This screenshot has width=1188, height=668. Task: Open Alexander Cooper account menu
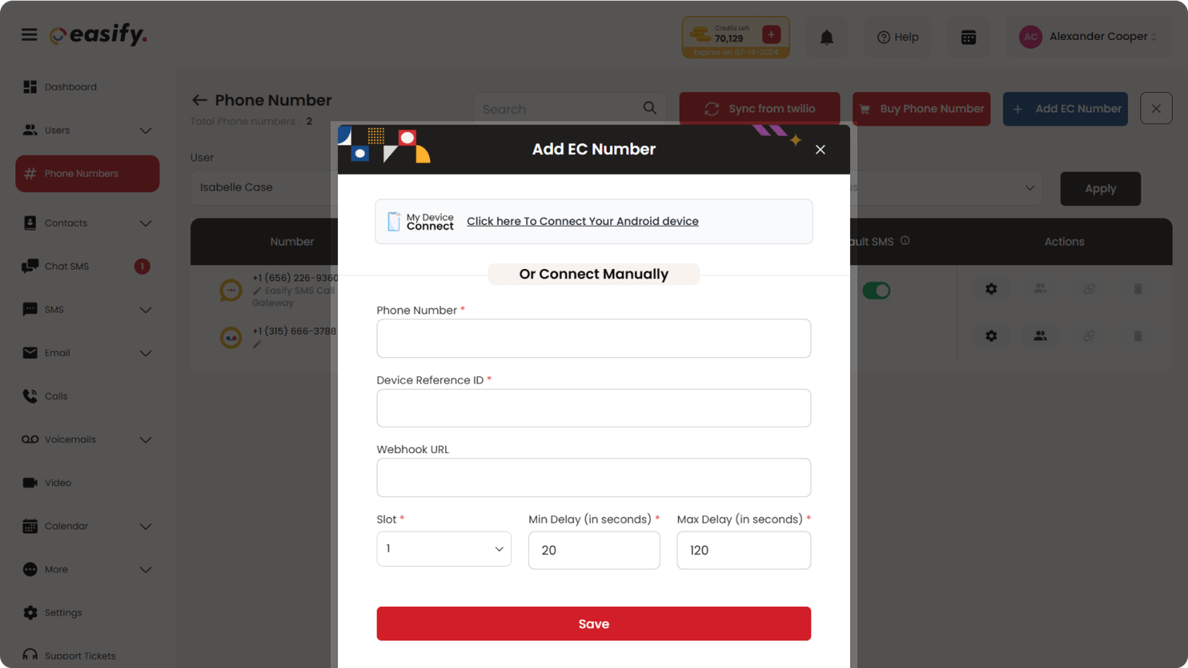tap(1089, 37)
